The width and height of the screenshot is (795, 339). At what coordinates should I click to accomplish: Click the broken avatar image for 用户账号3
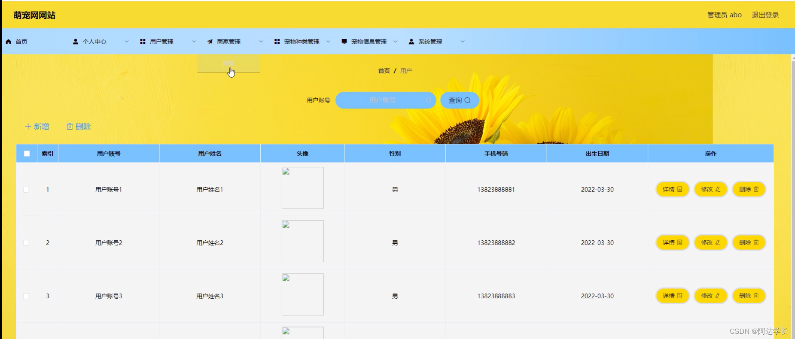coord(303,294)
